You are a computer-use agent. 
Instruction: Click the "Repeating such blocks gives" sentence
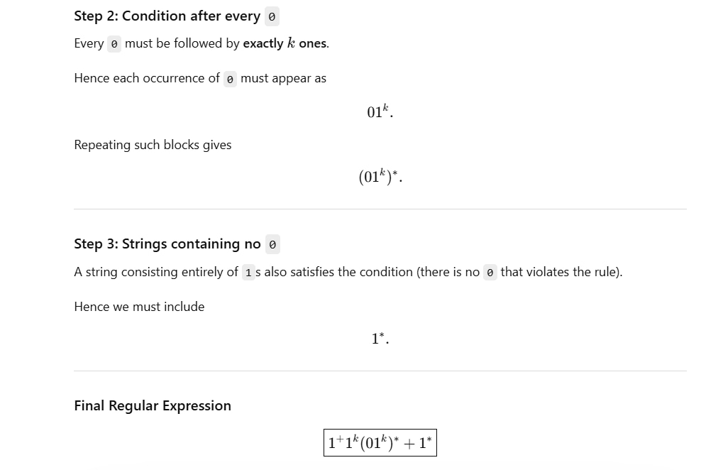[153, 145]
